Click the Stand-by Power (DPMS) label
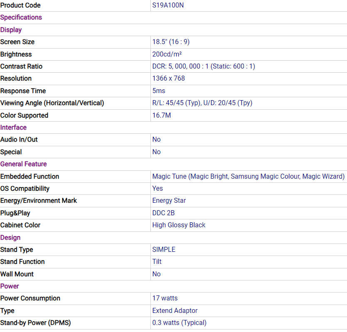Screen dimensions: 347x332 [32, 323]
